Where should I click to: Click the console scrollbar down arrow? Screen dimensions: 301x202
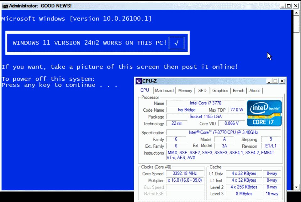(296, 187)
